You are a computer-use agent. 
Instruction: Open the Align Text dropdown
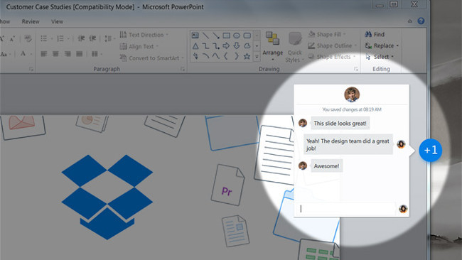[139, 46]
